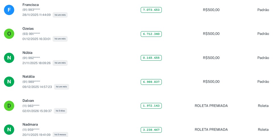
Task: Click Natália's name in the list
Action: [x=28, y=77]
